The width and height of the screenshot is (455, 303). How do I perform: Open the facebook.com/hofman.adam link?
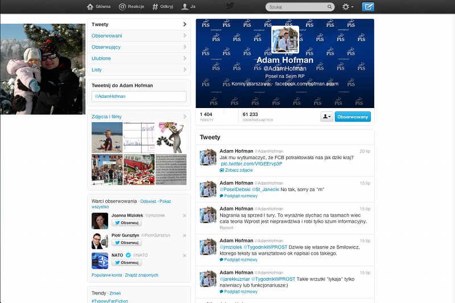(x=307, y=84)
